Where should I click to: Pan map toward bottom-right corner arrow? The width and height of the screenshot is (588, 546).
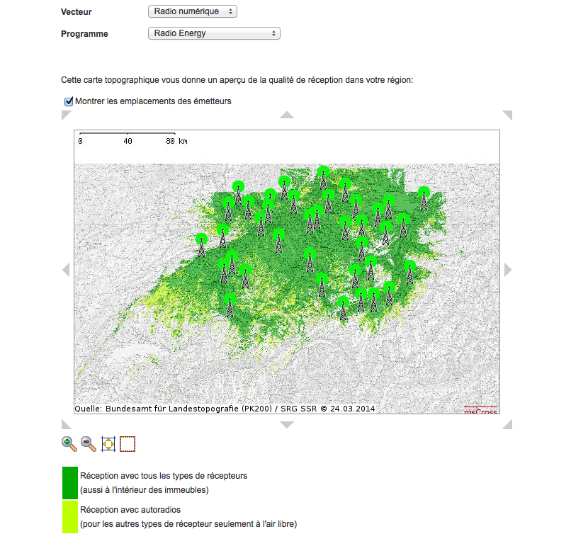(x=507, y=424)
